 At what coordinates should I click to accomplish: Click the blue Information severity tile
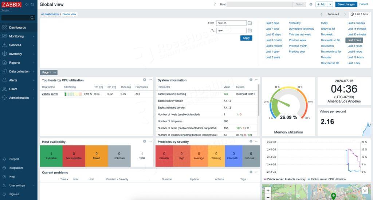coord(233,156)
